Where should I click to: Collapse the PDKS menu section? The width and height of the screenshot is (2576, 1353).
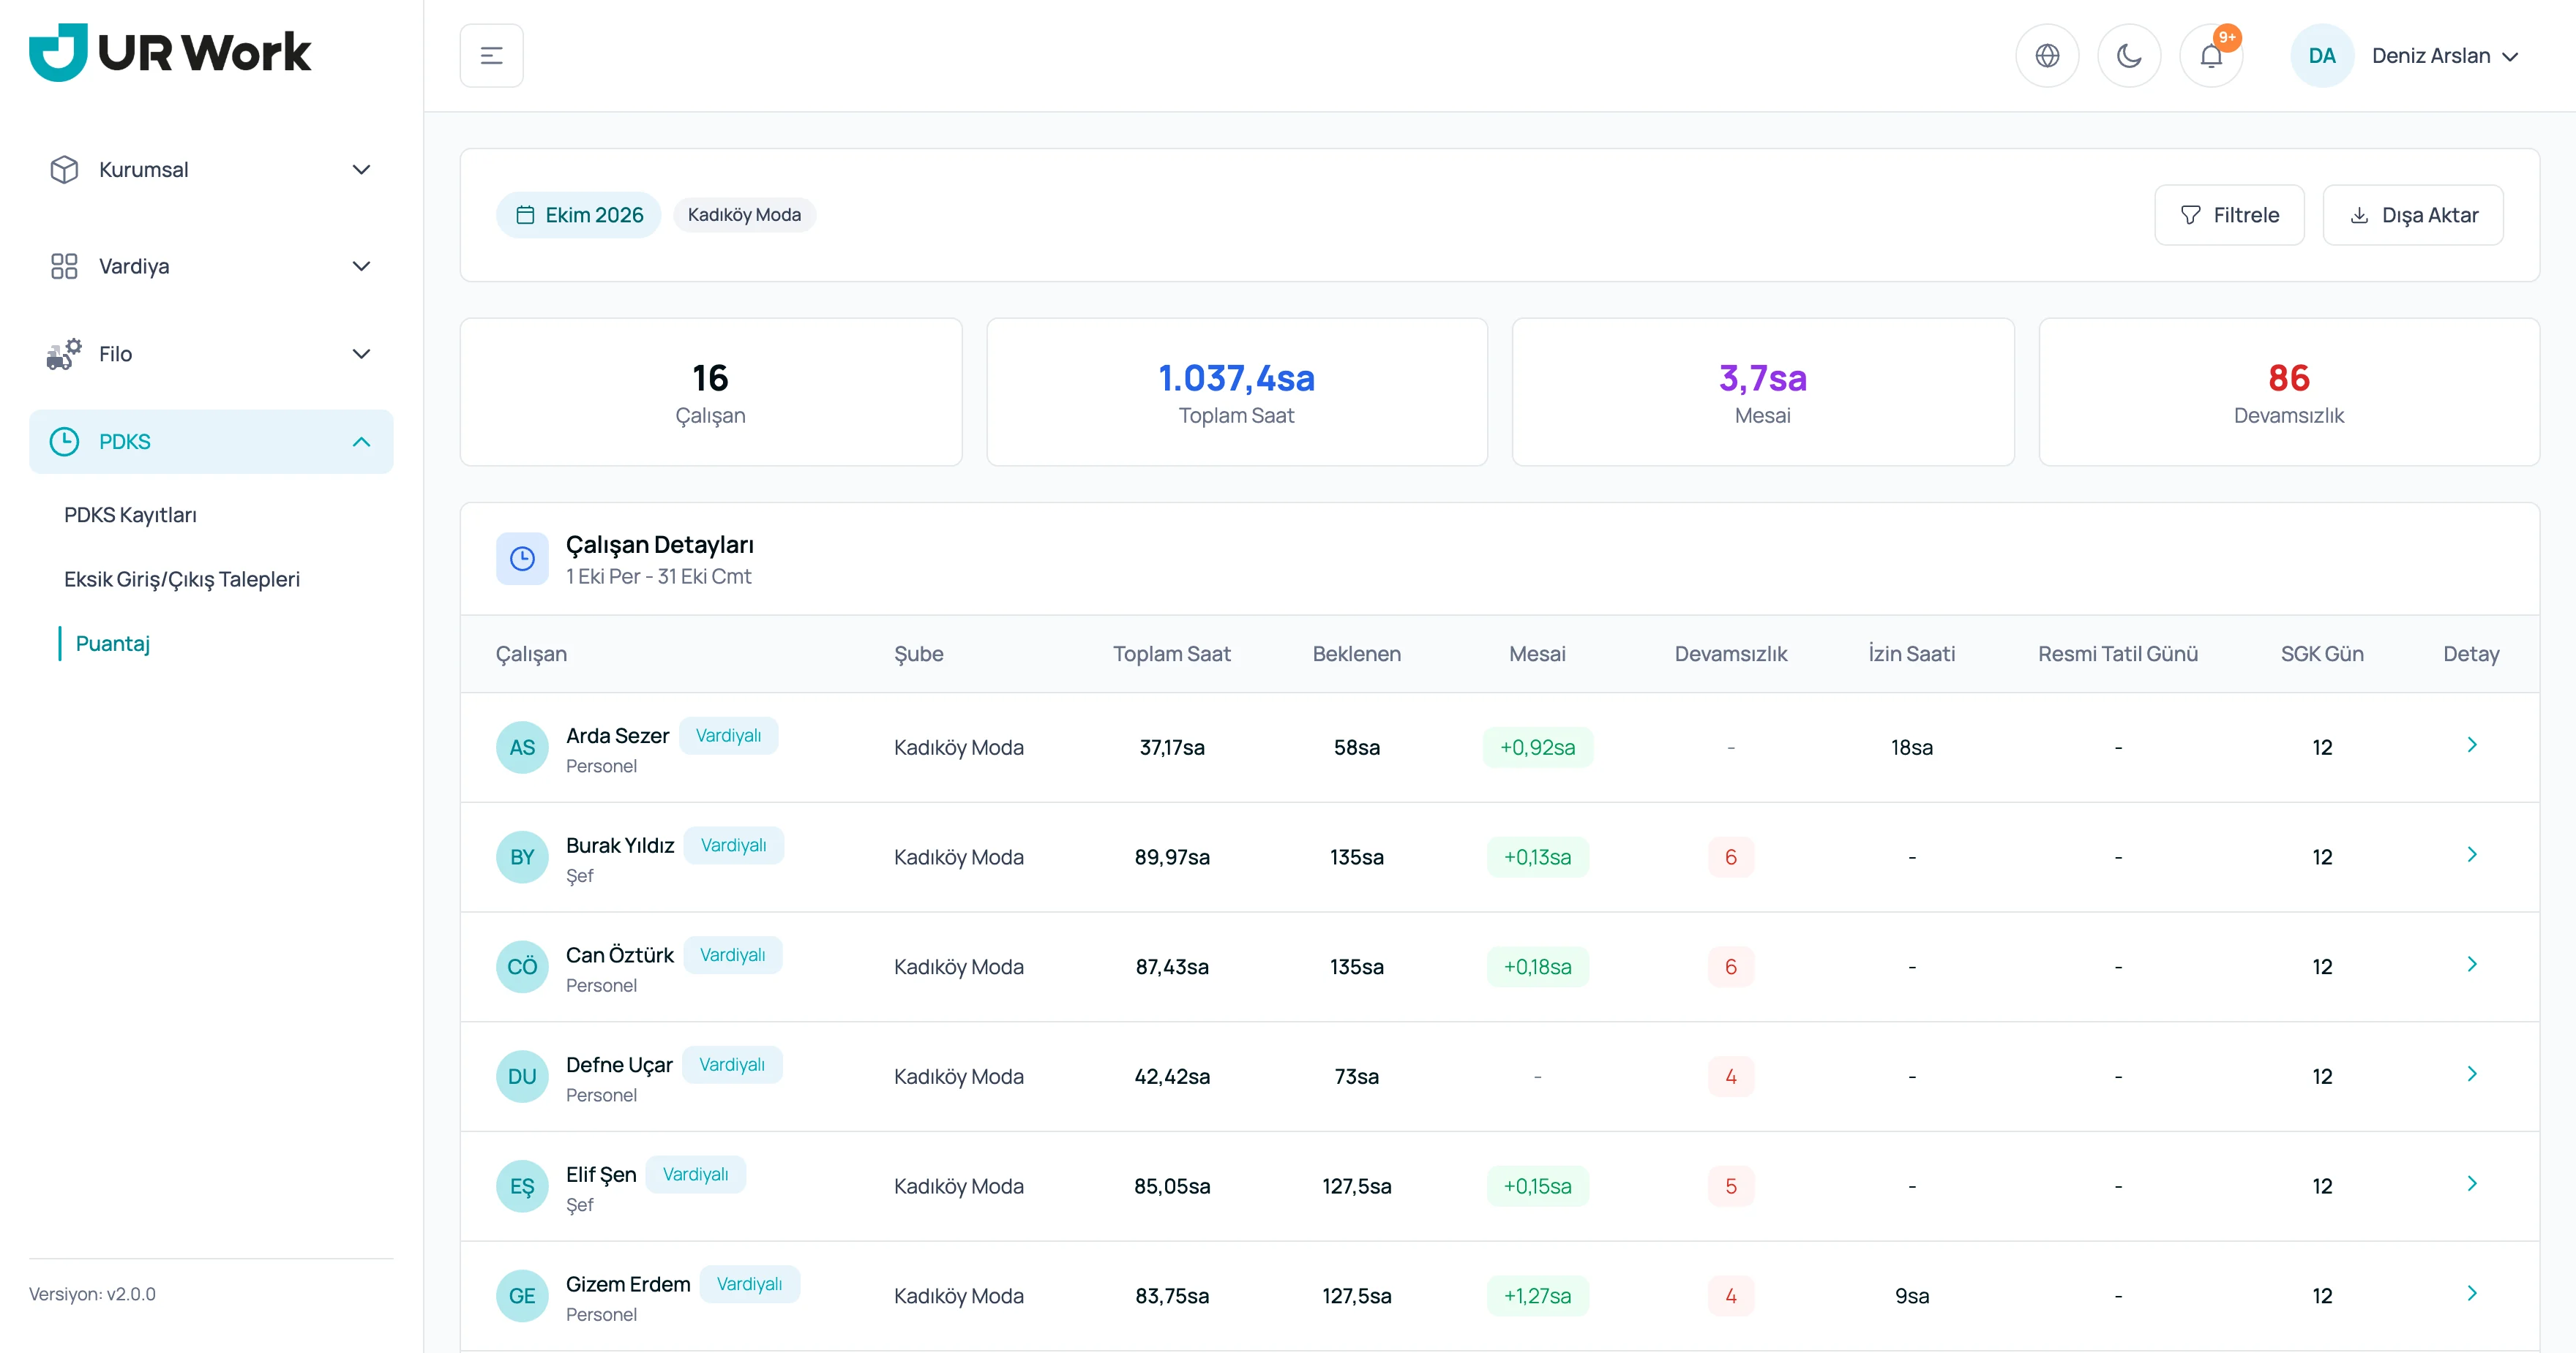point(211,442)
